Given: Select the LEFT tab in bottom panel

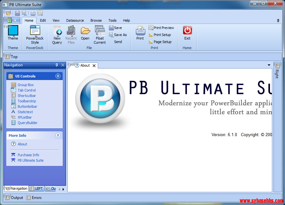Looking at the screenshot, I should 36,188.
